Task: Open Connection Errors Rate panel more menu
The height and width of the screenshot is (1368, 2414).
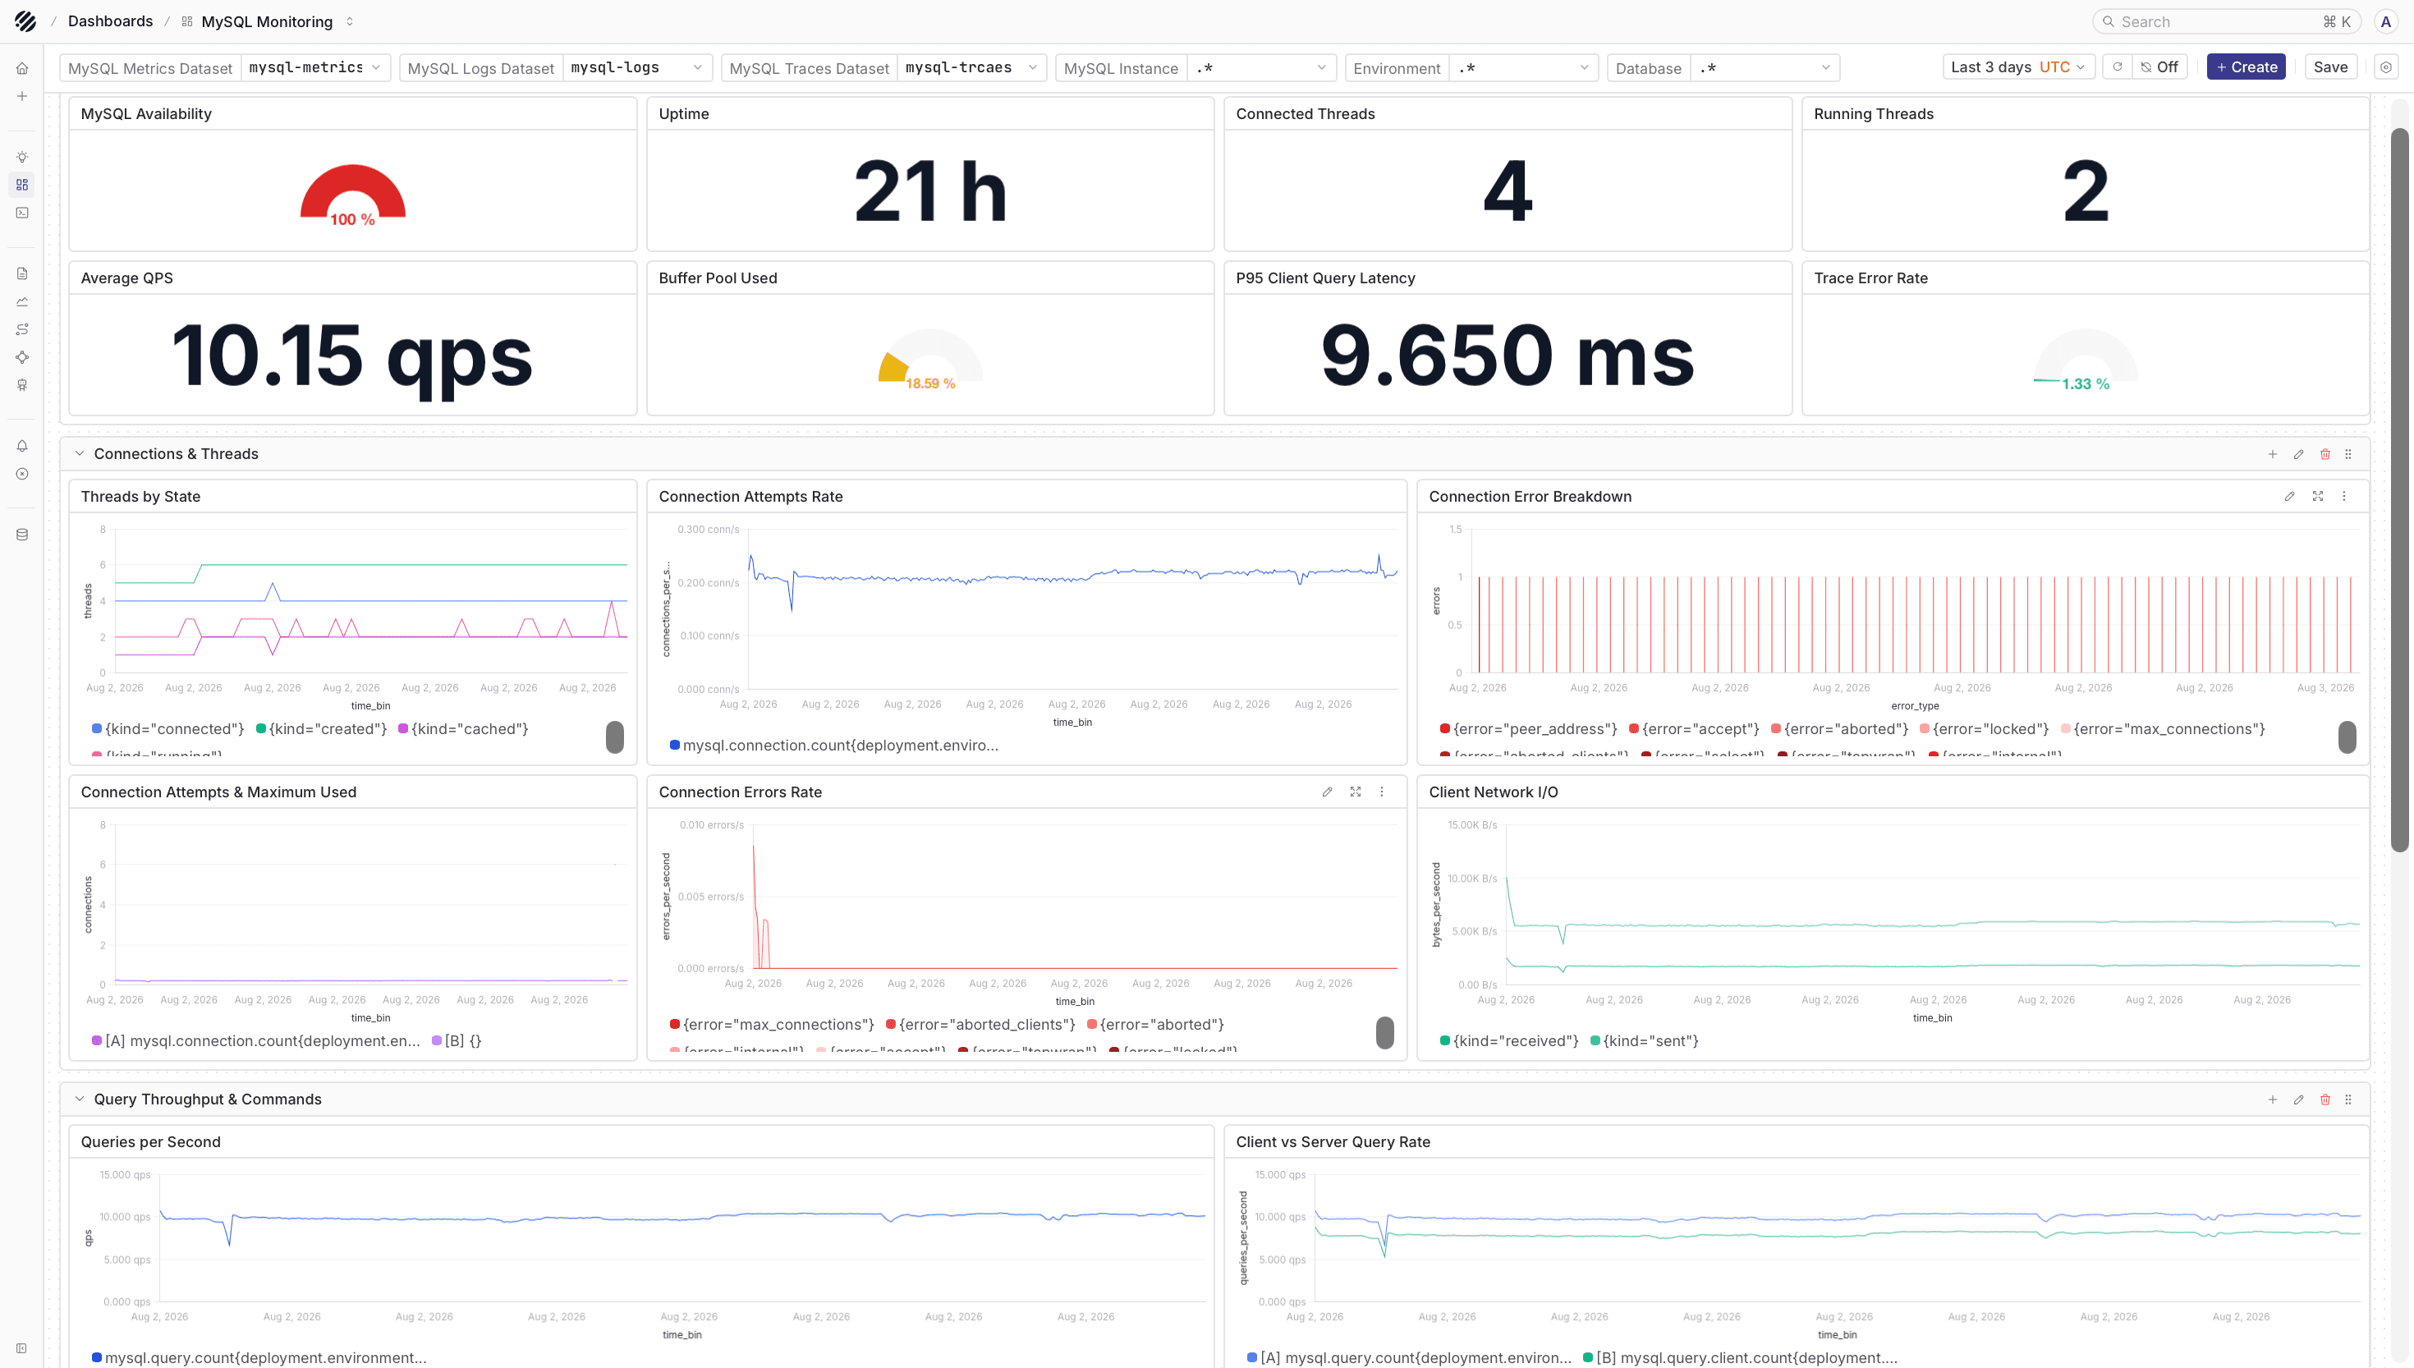Action: [1382, 792]
